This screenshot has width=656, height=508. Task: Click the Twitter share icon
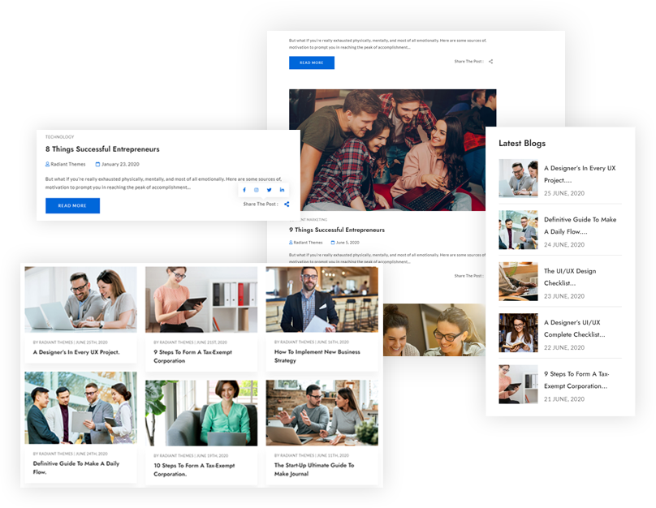point(270,190)
